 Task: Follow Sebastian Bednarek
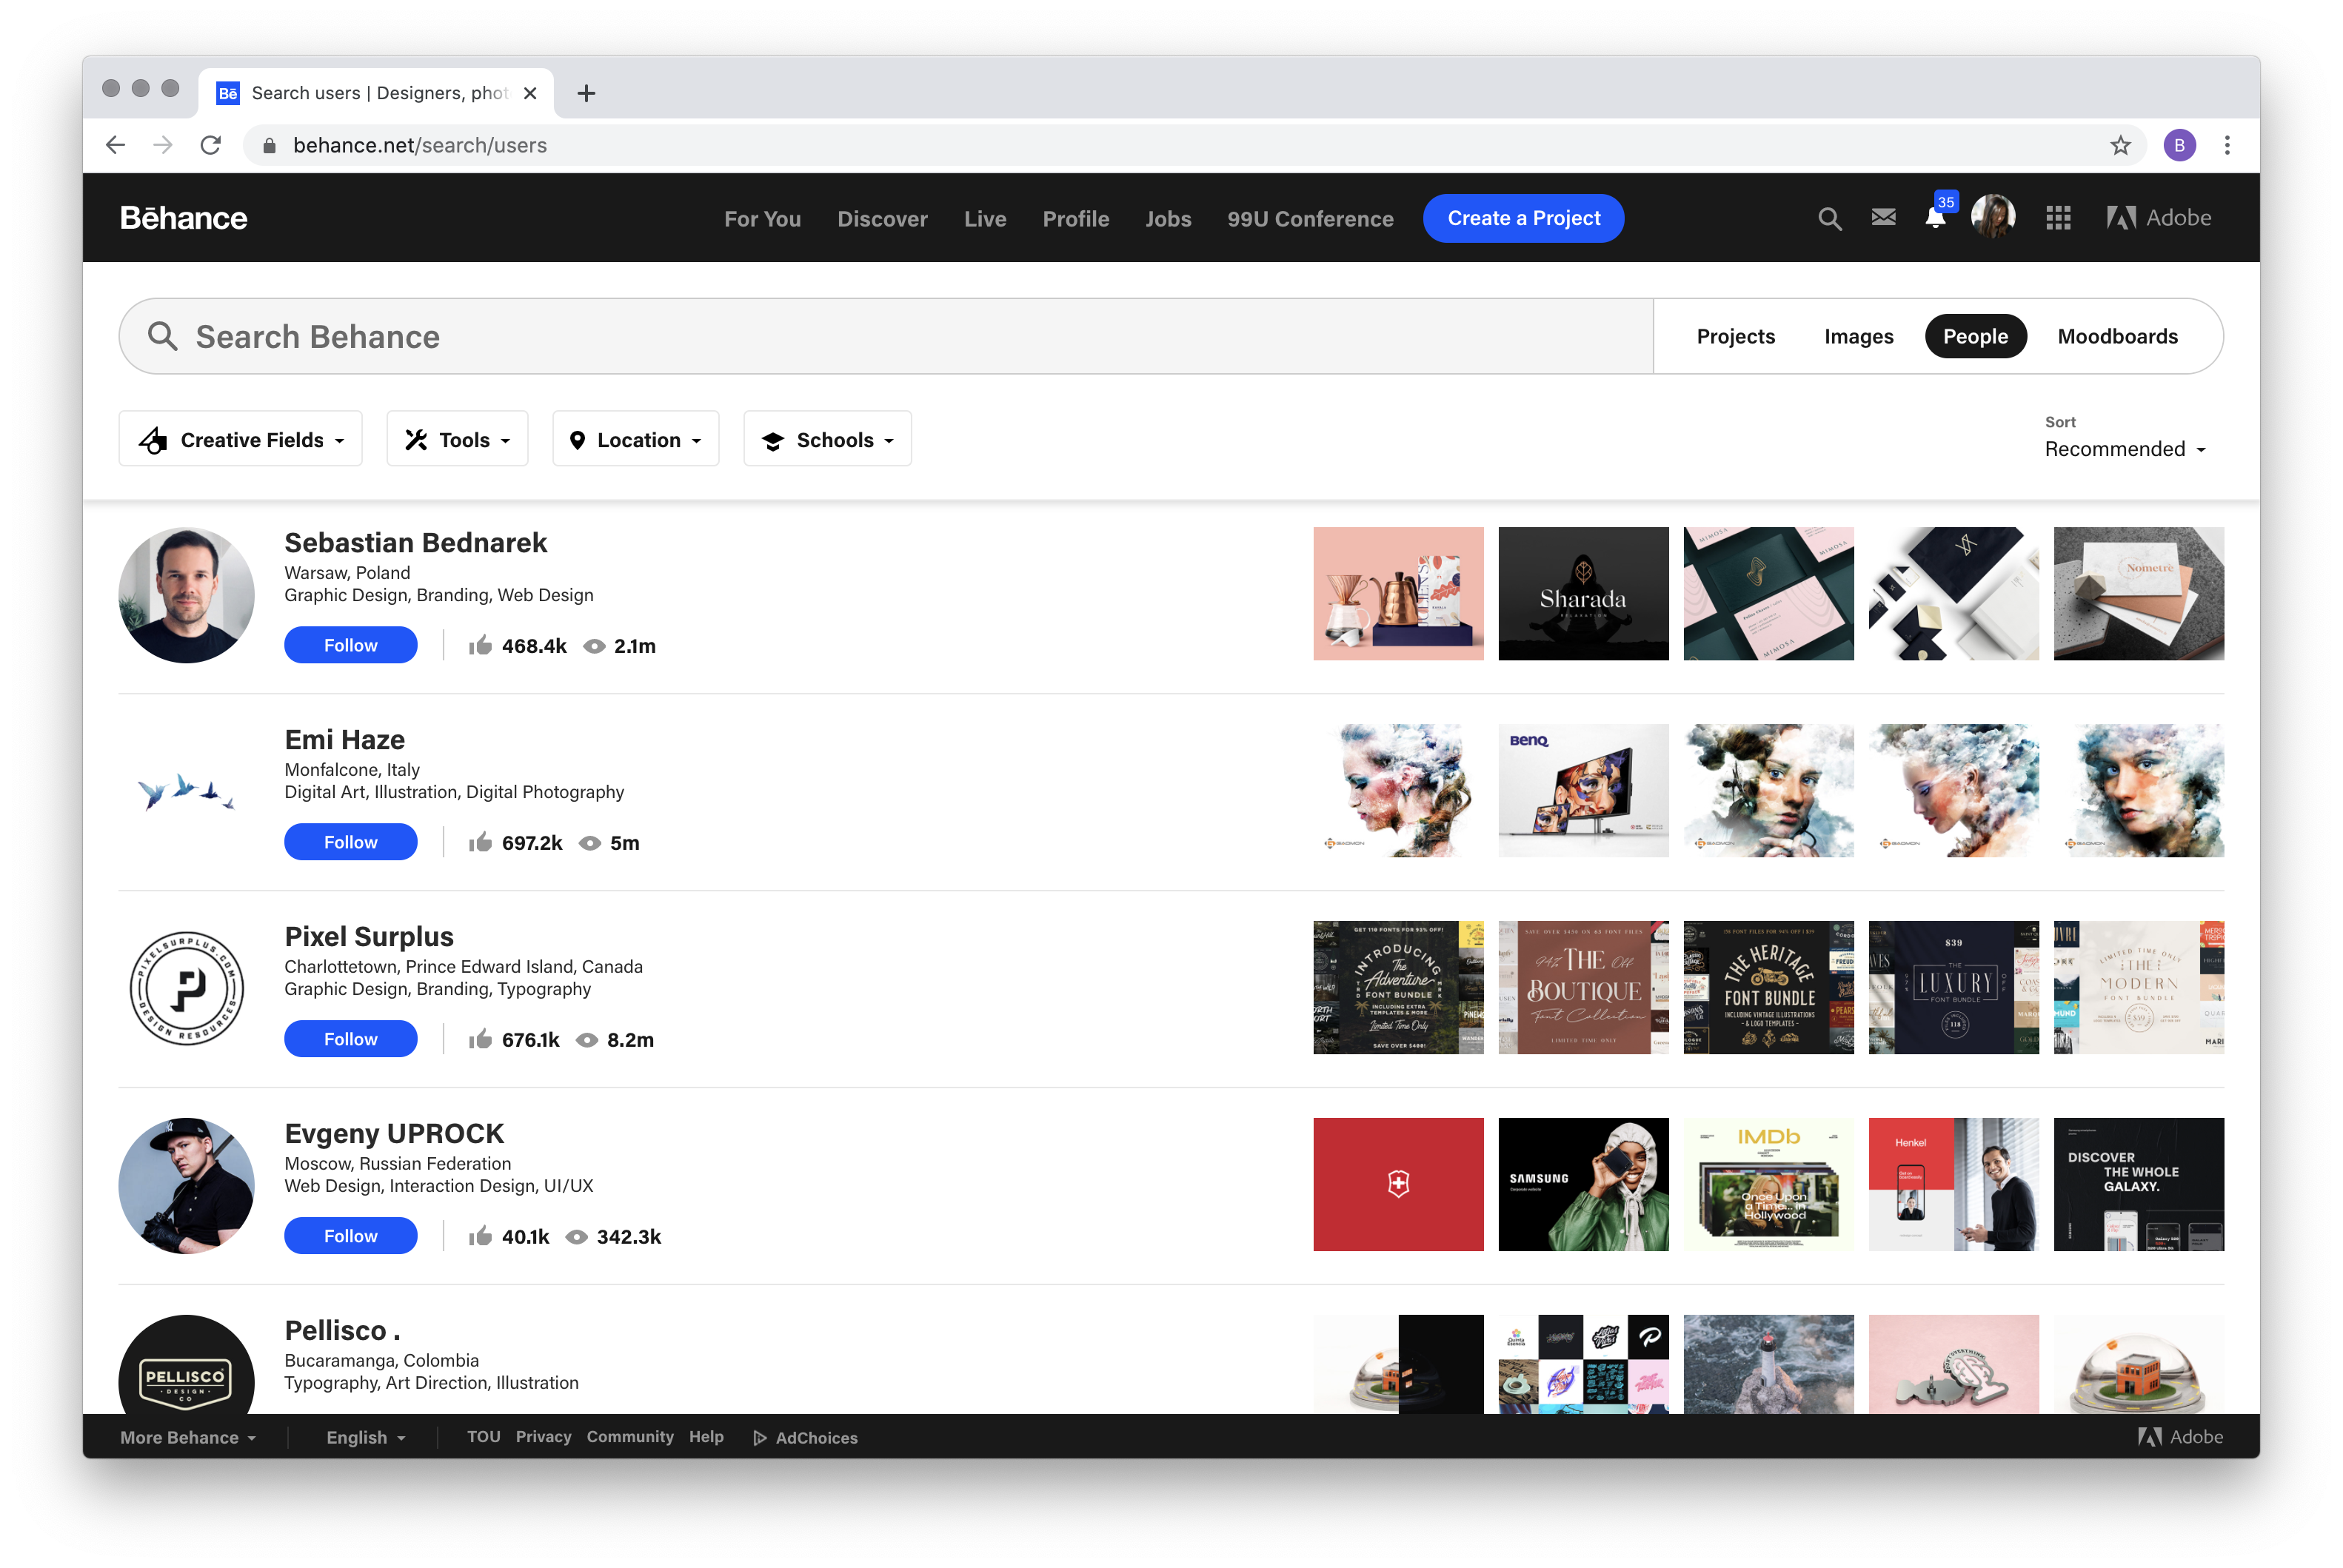[x=350, y=645]
